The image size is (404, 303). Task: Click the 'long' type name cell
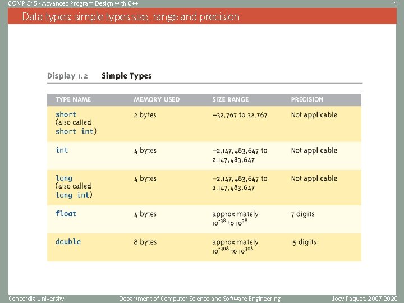point(64,178)
